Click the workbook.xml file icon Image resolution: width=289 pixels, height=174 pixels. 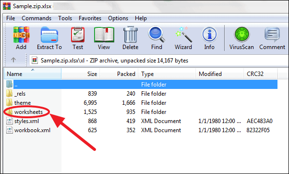tap(10, 130)
